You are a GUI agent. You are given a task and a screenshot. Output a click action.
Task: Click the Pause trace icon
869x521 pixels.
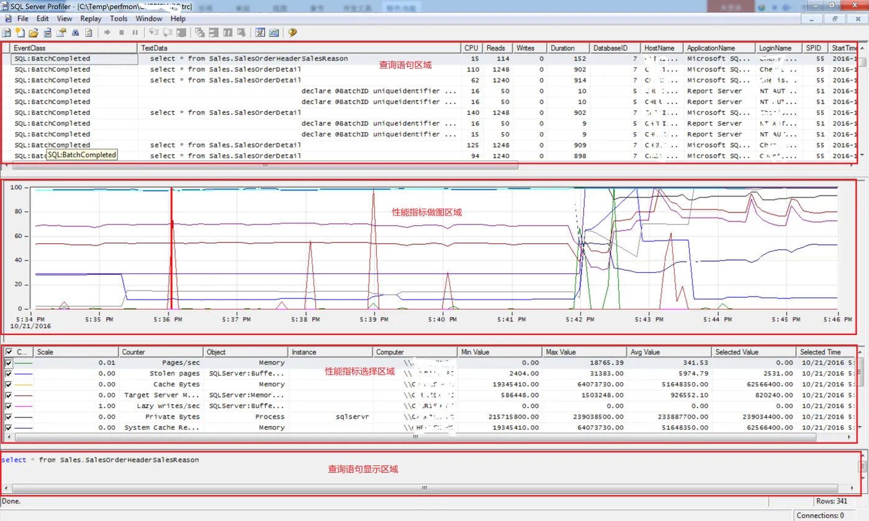point(135,33)
